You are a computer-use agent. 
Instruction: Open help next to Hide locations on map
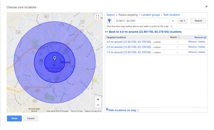[138, 110]
